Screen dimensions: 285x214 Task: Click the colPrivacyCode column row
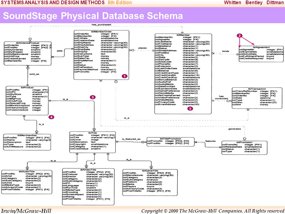177,102
